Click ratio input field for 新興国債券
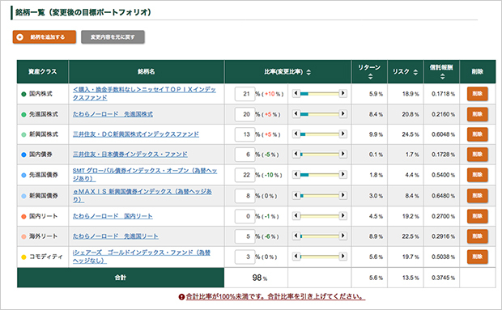The width and height of the screenshot is (502, 310). [245, 195]
